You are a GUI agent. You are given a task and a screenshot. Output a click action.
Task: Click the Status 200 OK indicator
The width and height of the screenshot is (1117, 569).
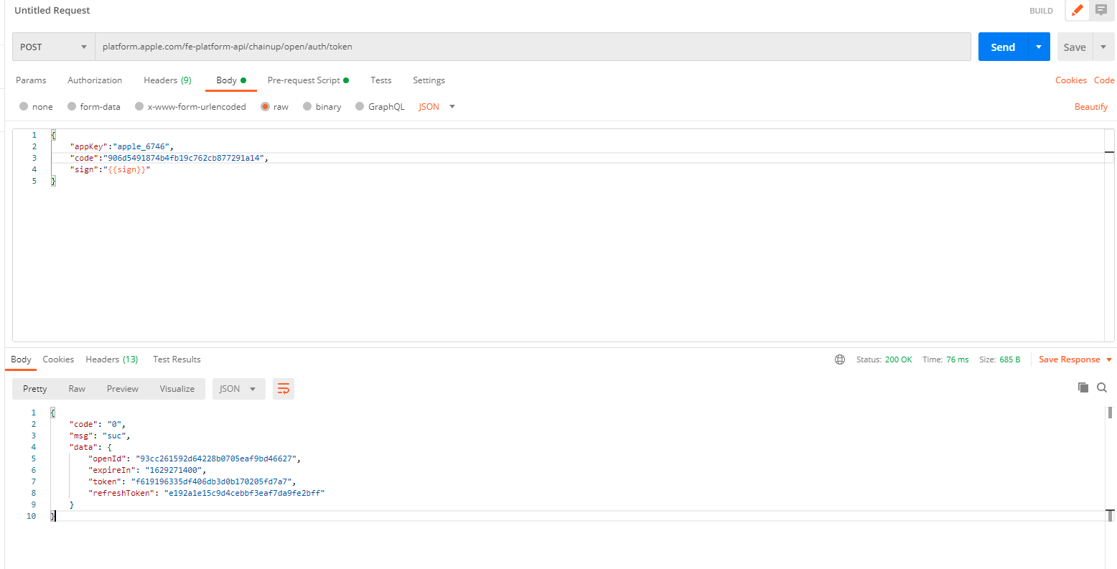(x=884, y=359)
